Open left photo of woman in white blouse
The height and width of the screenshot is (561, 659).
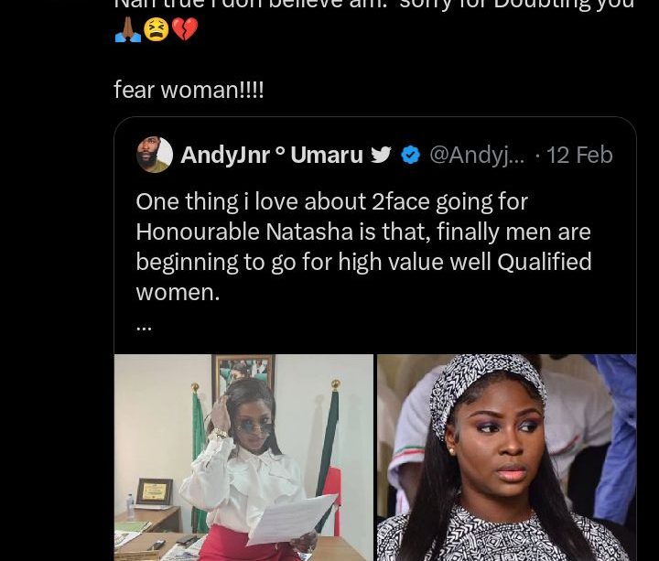point(243,457)
